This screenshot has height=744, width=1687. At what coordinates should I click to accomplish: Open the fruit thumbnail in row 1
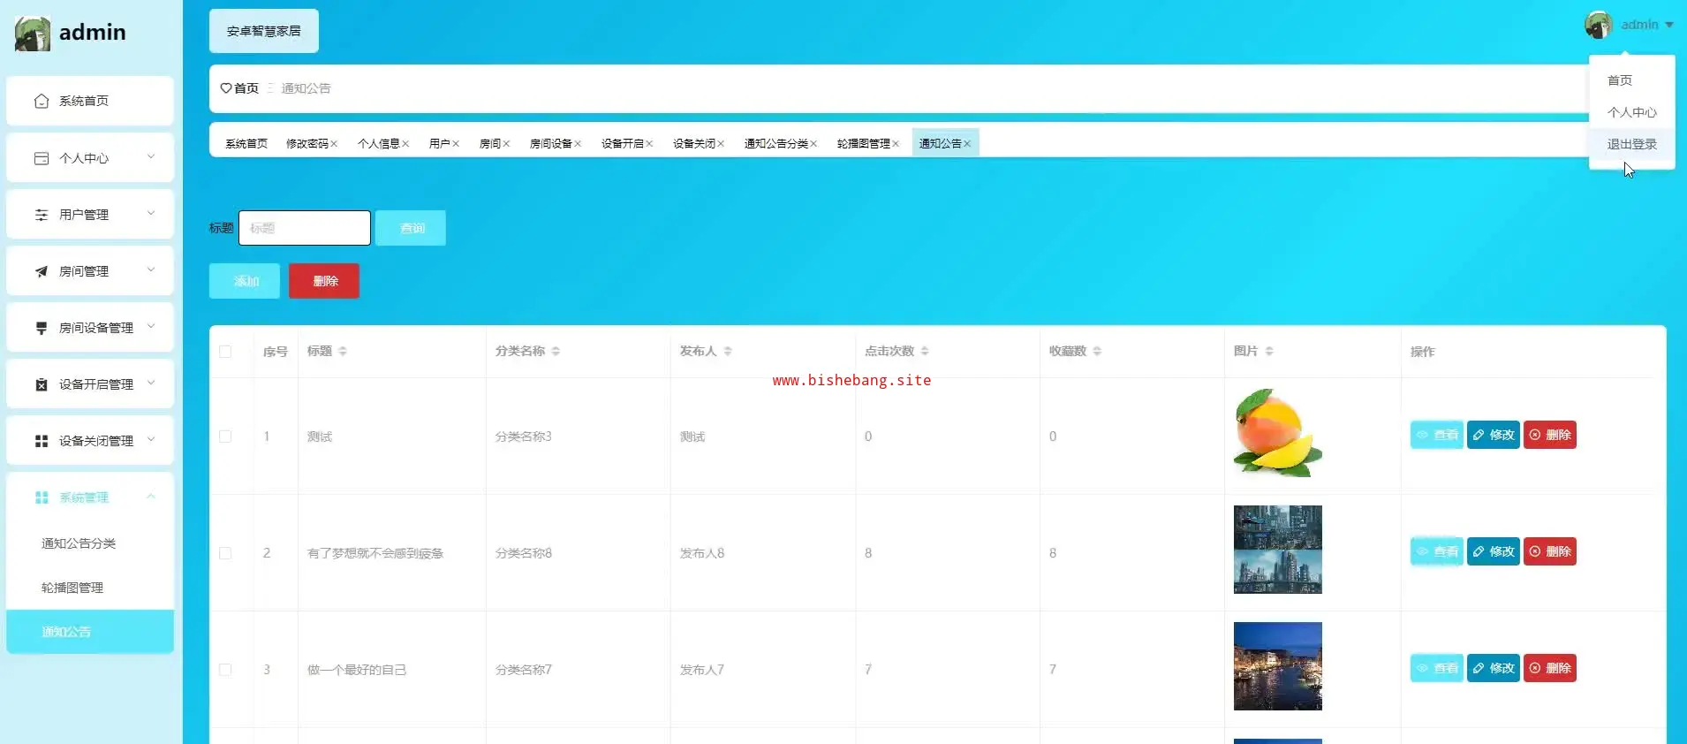1278,433
